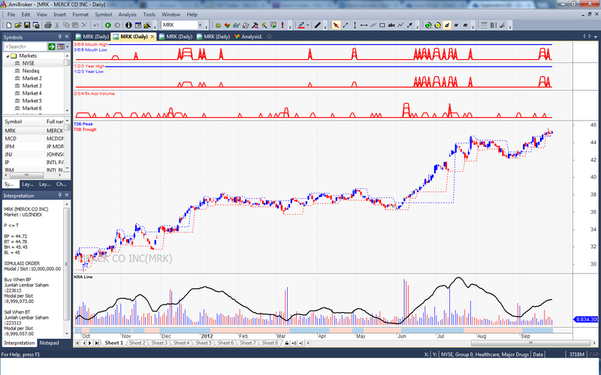This screenshot has width=601, height=375.
Task: Select the trend line drawing tool
Action: point(346,25)
